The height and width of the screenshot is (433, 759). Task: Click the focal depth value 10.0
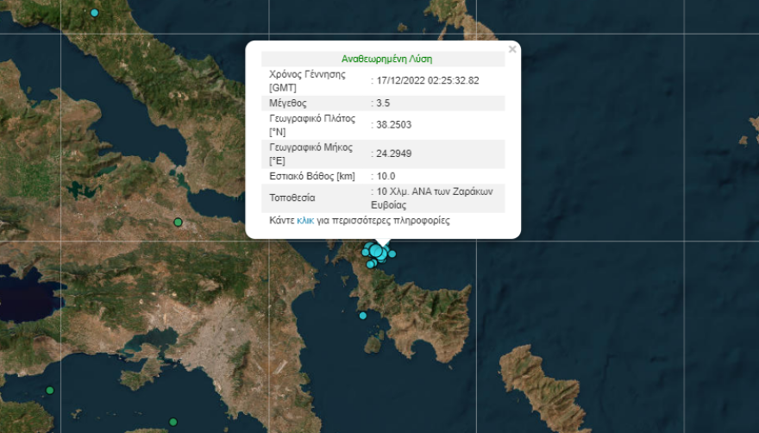tap(386, 176)
